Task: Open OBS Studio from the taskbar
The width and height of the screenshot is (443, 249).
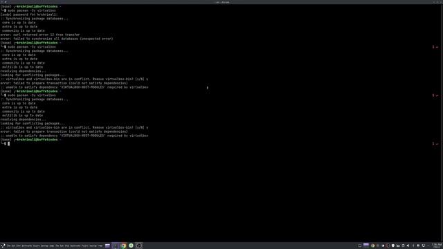Action: pos(138,246)
